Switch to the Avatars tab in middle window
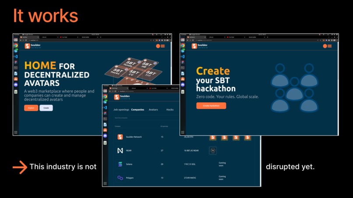Screen dimensions: 353x198 coord(153,110)
